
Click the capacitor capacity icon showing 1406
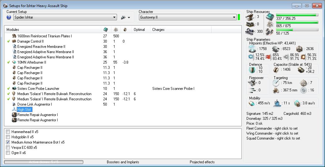276,70
